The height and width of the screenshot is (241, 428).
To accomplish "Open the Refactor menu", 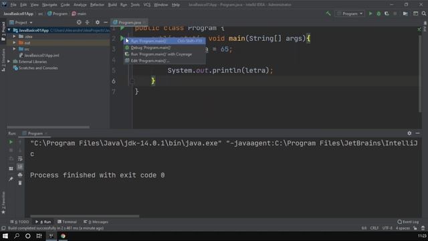I will (x=97, y=5).
